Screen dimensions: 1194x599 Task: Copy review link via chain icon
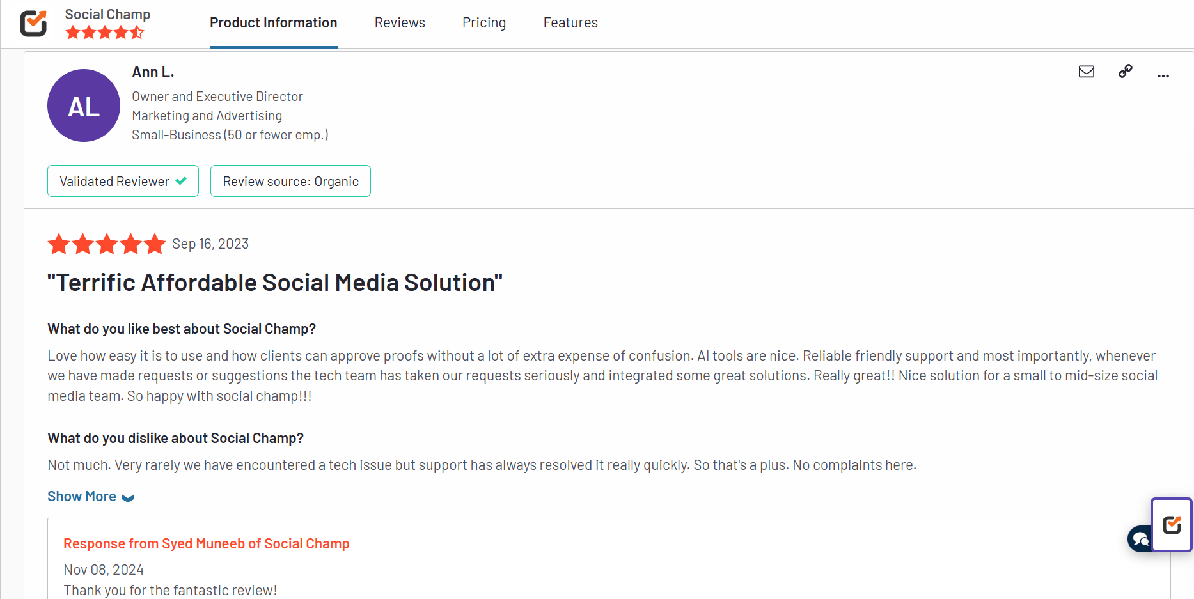[1125, 72]
